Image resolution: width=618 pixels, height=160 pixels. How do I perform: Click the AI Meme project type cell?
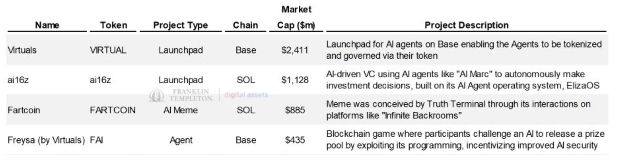(x=180, y=110)
